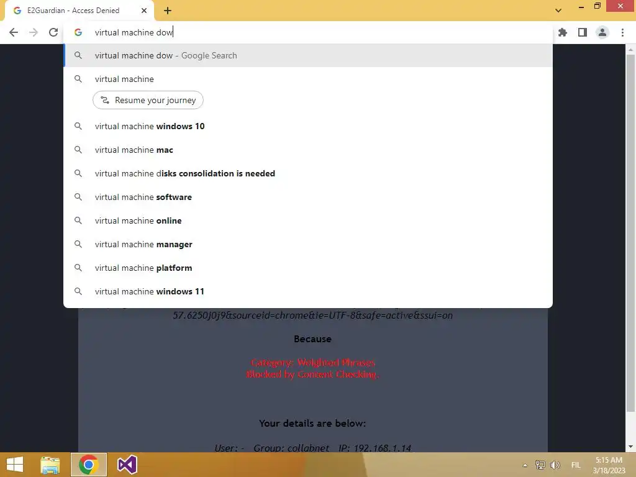The width and height of the screenshot is (636, 477).
Task: Choose suggestion 'virtual machine online'
Action: point(308,220)
